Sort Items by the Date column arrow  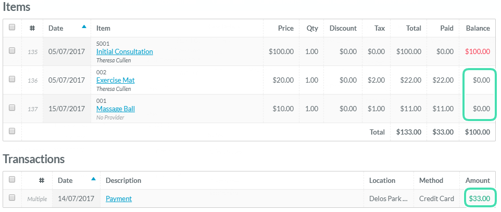click(84, 27)
